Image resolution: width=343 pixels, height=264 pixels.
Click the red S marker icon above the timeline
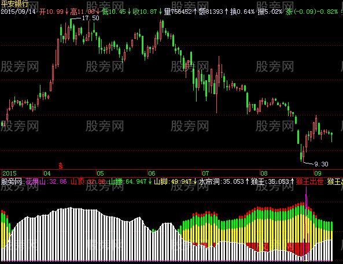point(61,166)
